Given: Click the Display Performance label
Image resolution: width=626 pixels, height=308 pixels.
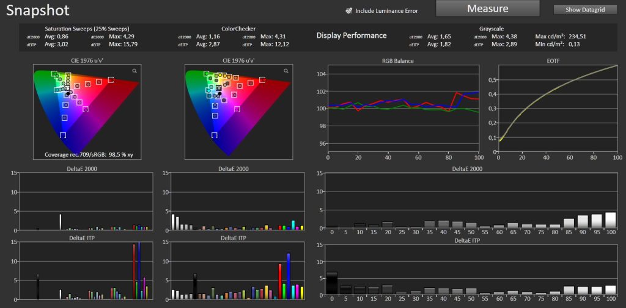Looking at the screenshot, I should click(352, 35).
